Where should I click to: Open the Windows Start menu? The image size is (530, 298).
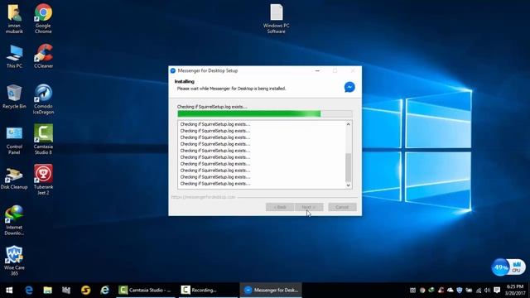pos(9,290)
